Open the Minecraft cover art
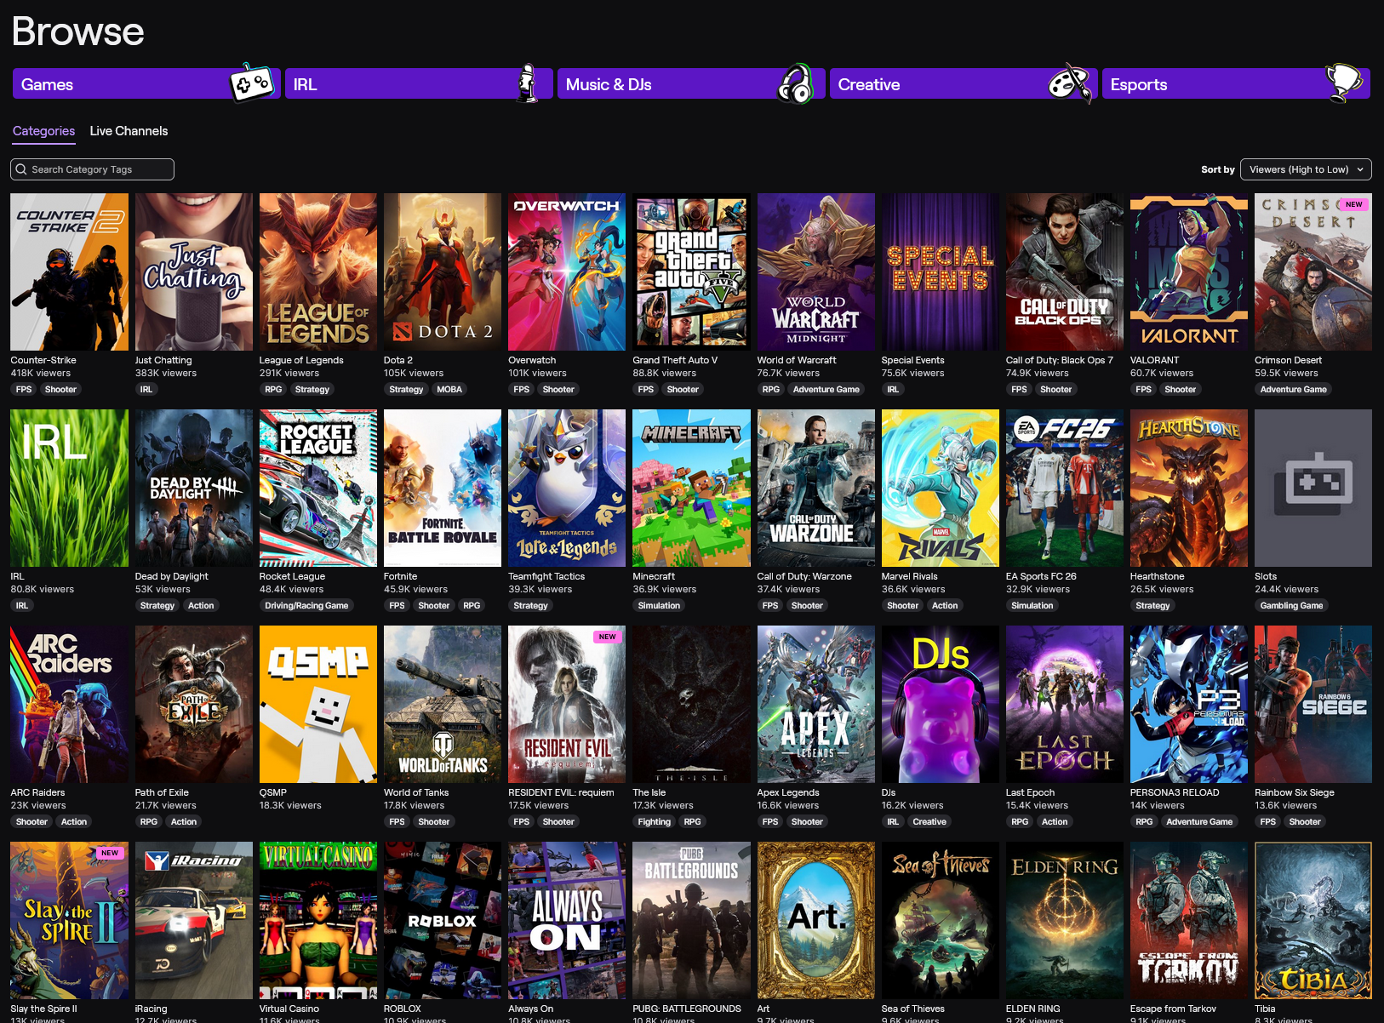 [691, 488]
